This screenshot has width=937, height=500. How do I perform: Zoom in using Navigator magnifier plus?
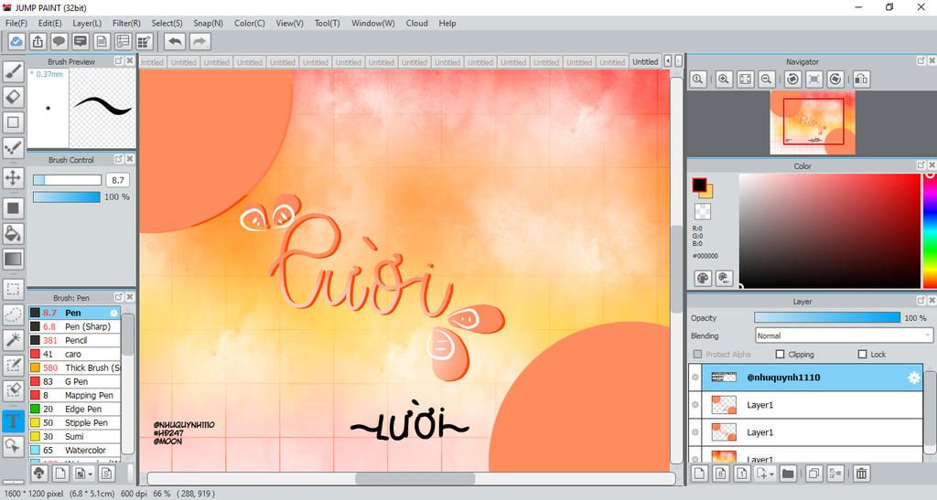point(724,79)
